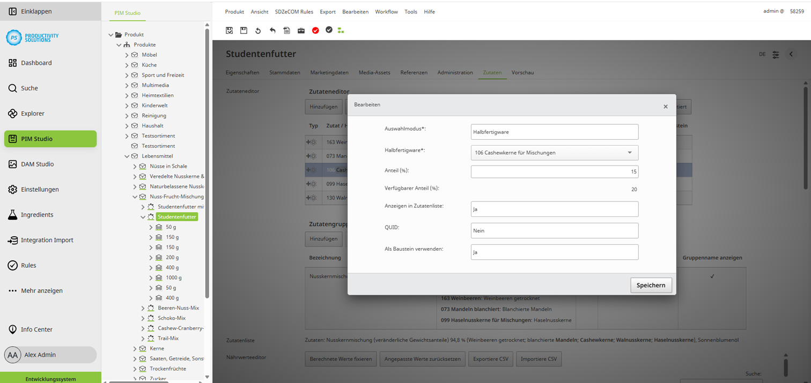This screenshot has height=383, width=811.
Task: Open the Halbfertigware dropdown in the Bearbeiten dialog
Action: pyautogui.click(x=630, y=153)
